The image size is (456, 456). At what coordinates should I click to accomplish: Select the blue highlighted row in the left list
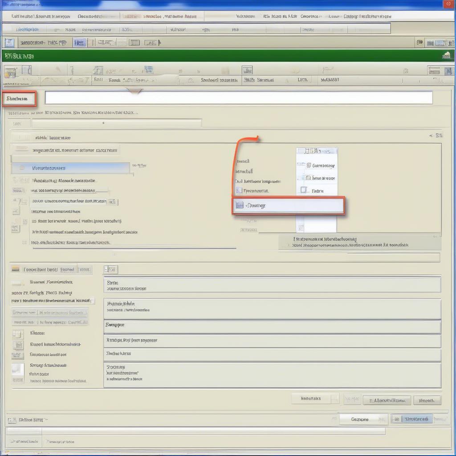pos(71,168)
